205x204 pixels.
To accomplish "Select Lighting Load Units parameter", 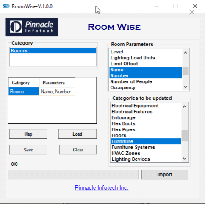I will point(146,58).
